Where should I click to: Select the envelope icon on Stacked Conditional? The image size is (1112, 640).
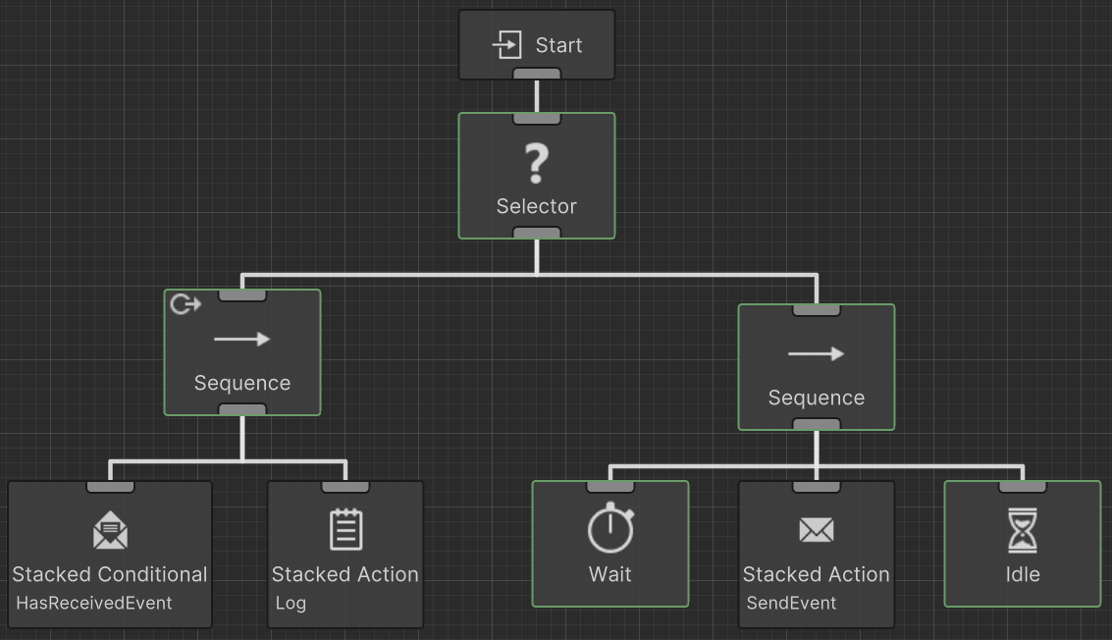pos(109,530)
